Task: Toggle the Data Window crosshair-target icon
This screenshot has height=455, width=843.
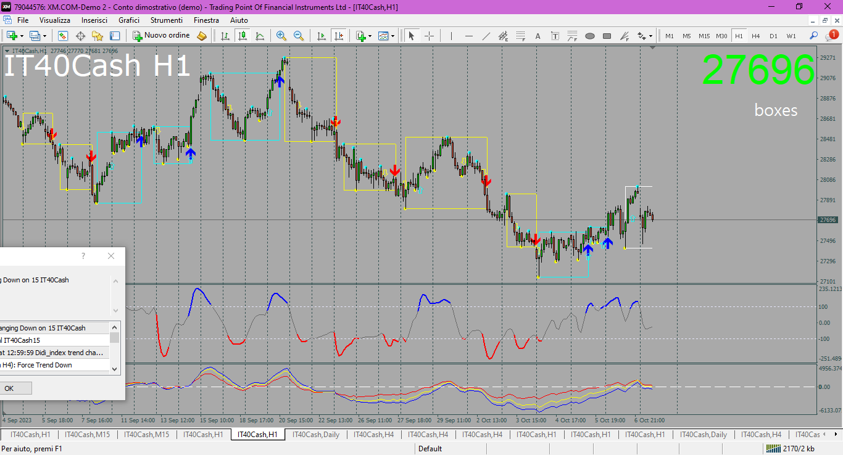Action: click(x=80, y=36)
